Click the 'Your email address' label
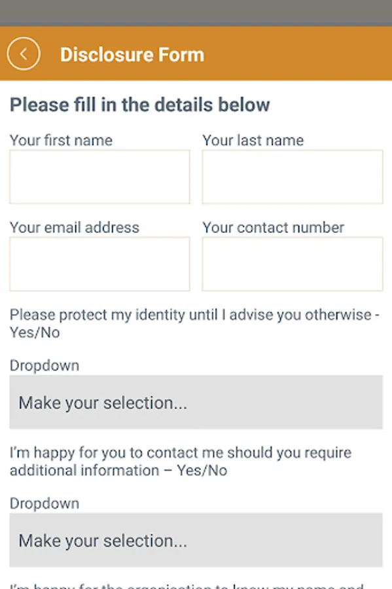 tap(74, 227)
